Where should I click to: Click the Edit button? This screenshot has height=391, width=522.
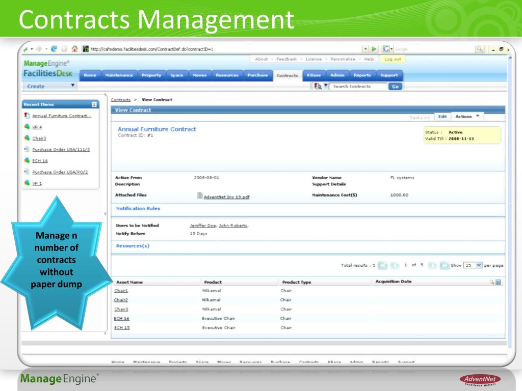pos(442,117)
